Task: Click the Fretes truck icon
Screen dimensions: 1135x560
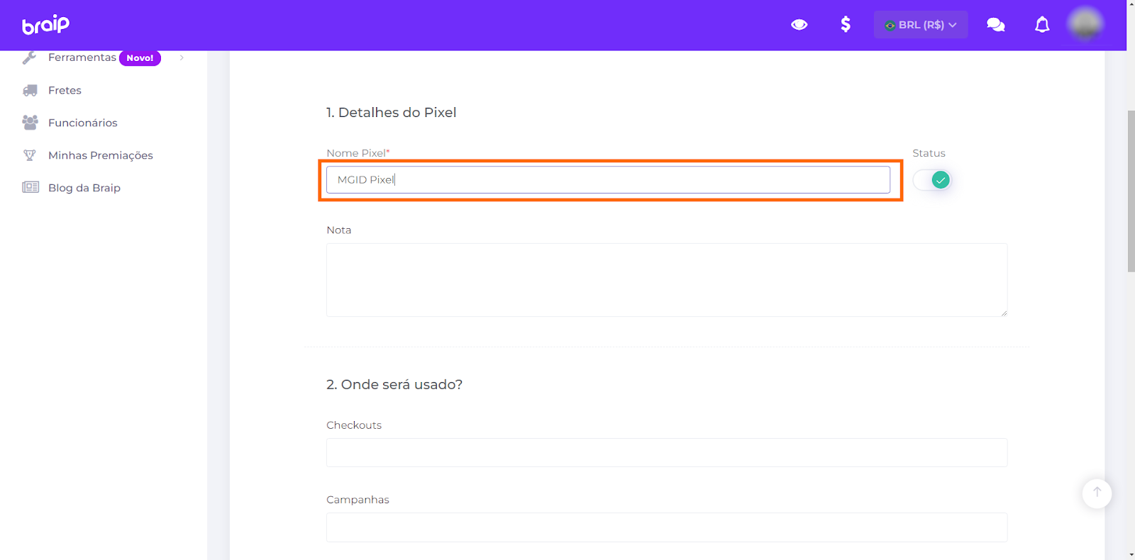Action: click(30, 91)
